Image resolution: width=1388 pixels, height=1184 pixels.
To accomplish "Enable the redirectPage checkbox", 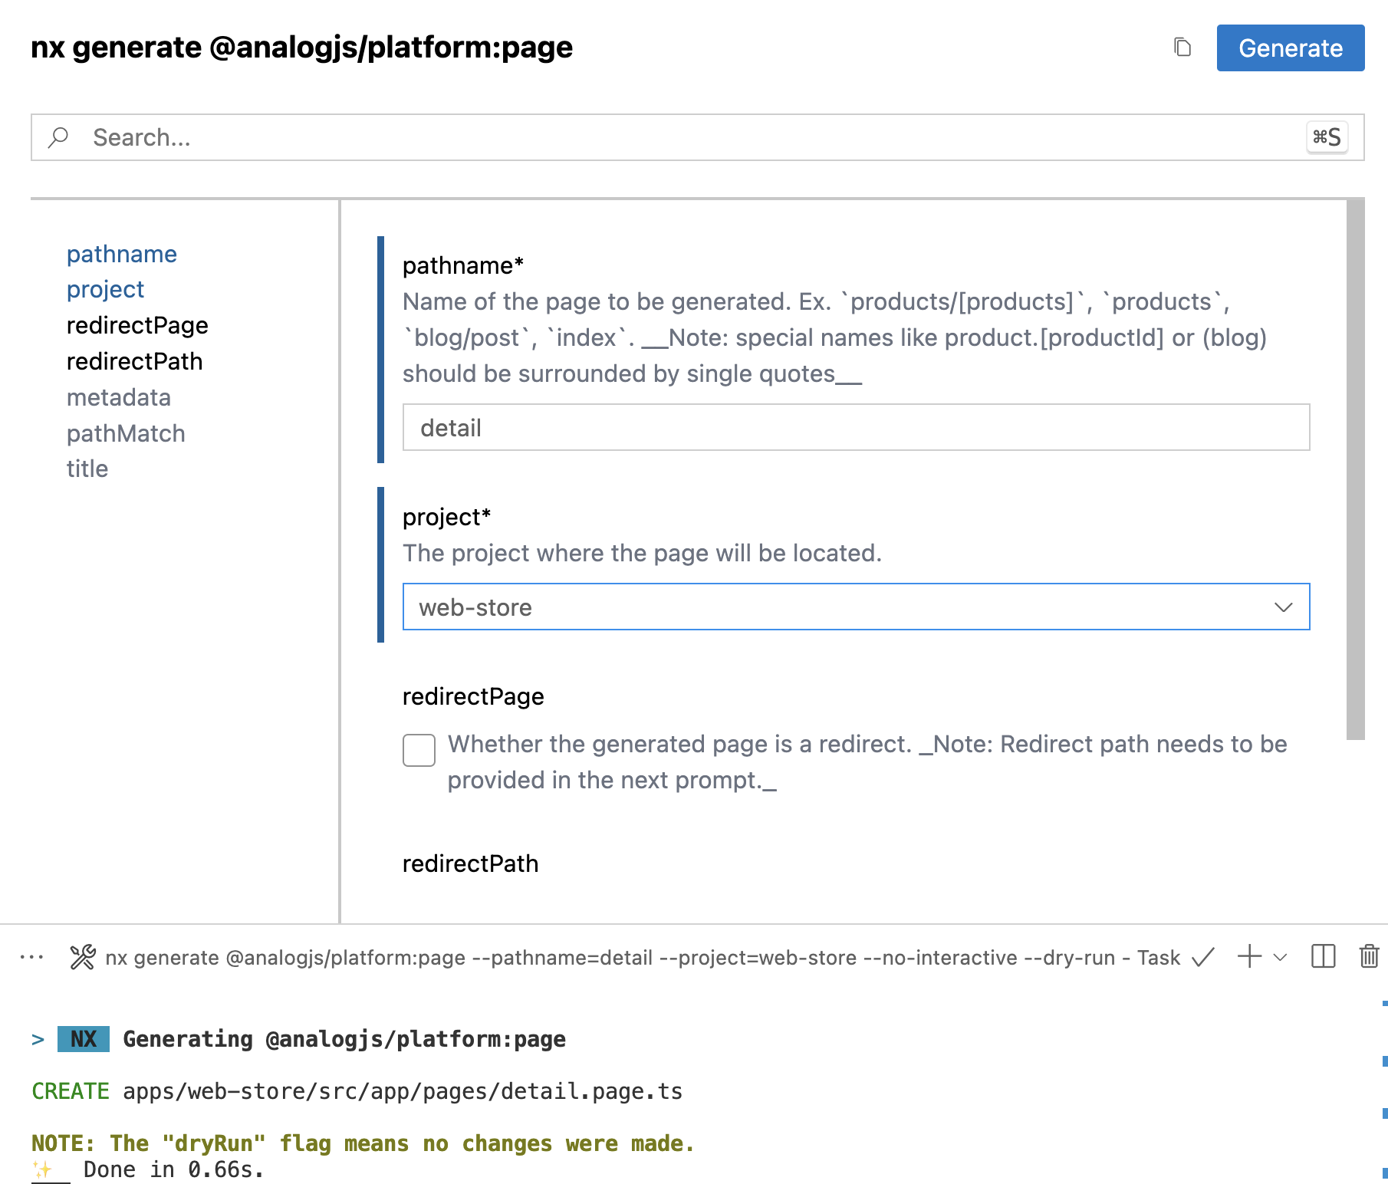I will click(419, 752).
